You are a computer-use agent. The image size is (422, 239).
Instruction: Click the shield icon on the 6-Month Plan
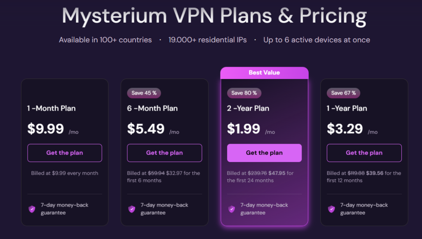click(x=131, y=209)
